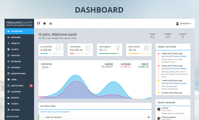
Task: Click the Reports chart icon
Action: [x=8, y=98]
